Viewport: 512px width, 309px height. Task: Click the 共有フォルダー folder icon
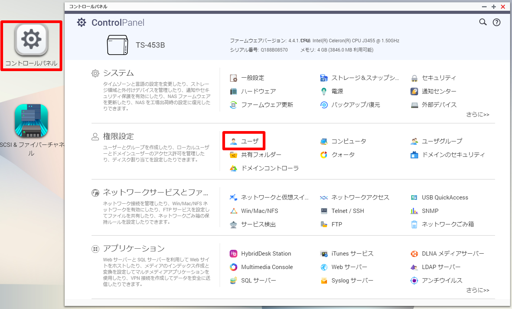click(233, 155)
